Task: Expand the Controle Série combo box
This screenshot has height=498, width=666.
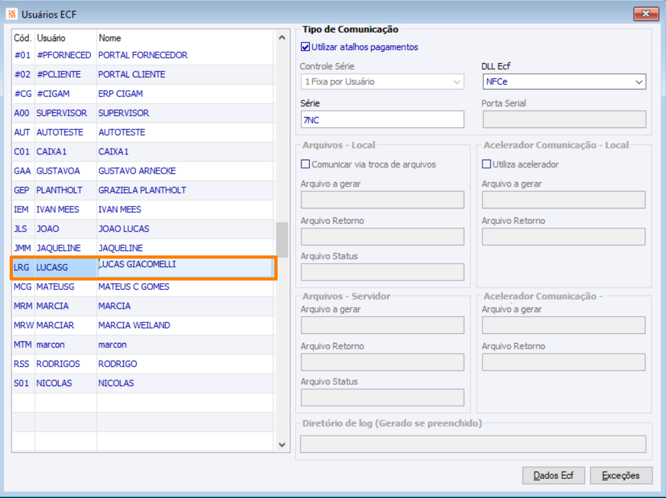Action: (x=457, y=82)
